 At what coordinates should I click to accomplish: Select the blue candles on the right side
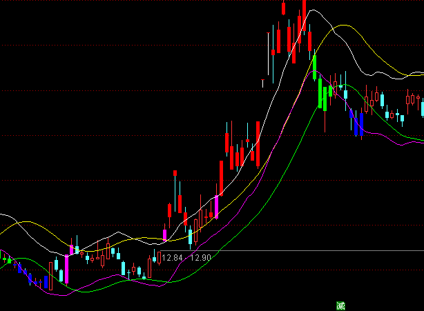pyautogui.click(x=358, y=123)
